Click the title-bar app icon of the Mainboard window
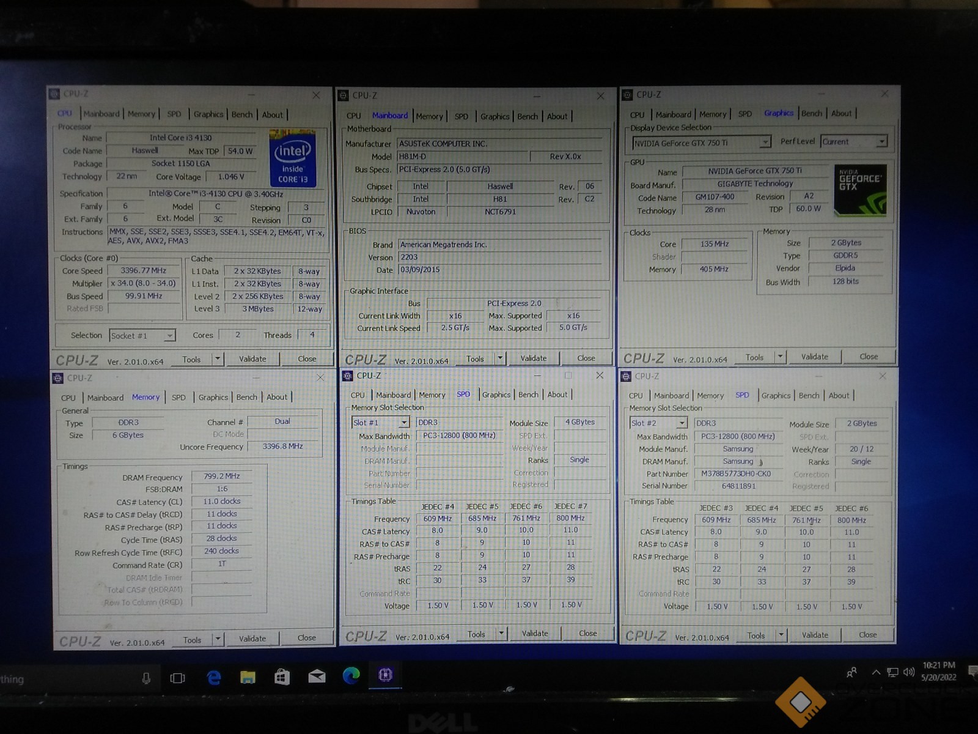 pyautogui.click(x=344, y=95)
